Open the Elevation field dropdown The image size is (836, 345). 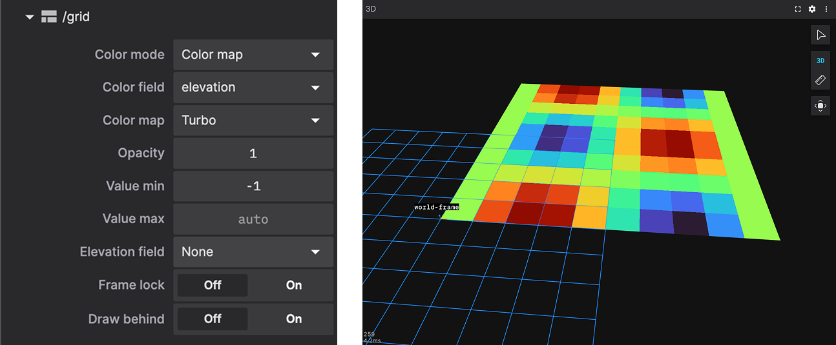click(253, 251)
